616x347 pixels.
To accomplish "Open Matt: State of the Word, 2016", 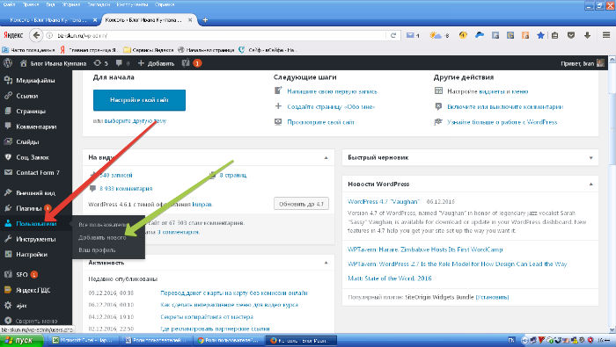I will [389, 278].
